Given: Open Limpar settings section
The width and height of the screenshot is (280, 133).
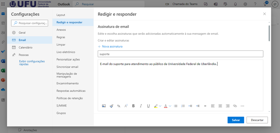Looking at the screenshot, I should click(73, 45).
